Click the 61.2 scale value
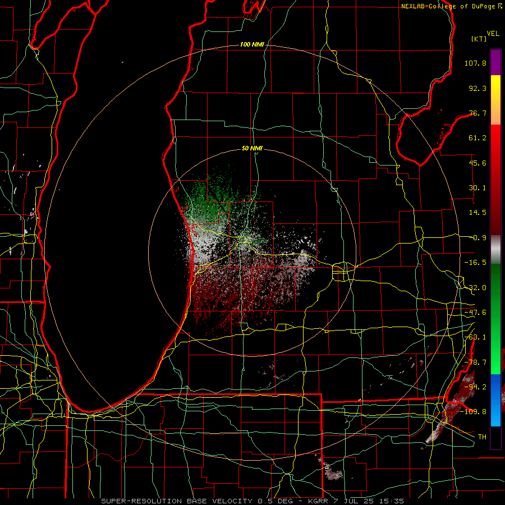 (478, 138)
